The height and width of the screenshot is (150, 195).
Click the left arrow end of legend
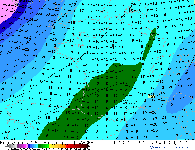[x=7, y=146]
